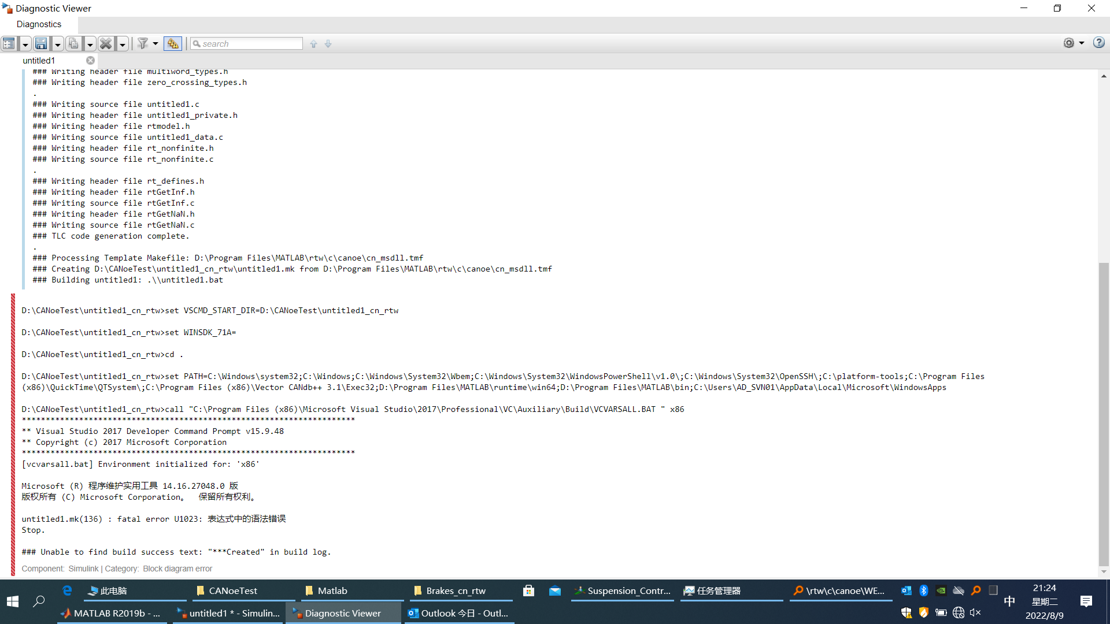Image resolution: width=1110 pixels, height=624 pixels.
Task: Select the Diagnostics menu tab
Action: pos(39,24)
